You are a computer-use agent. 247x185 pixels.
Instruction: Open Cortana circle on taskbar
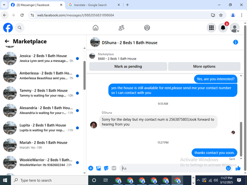(x=94, y=180)
